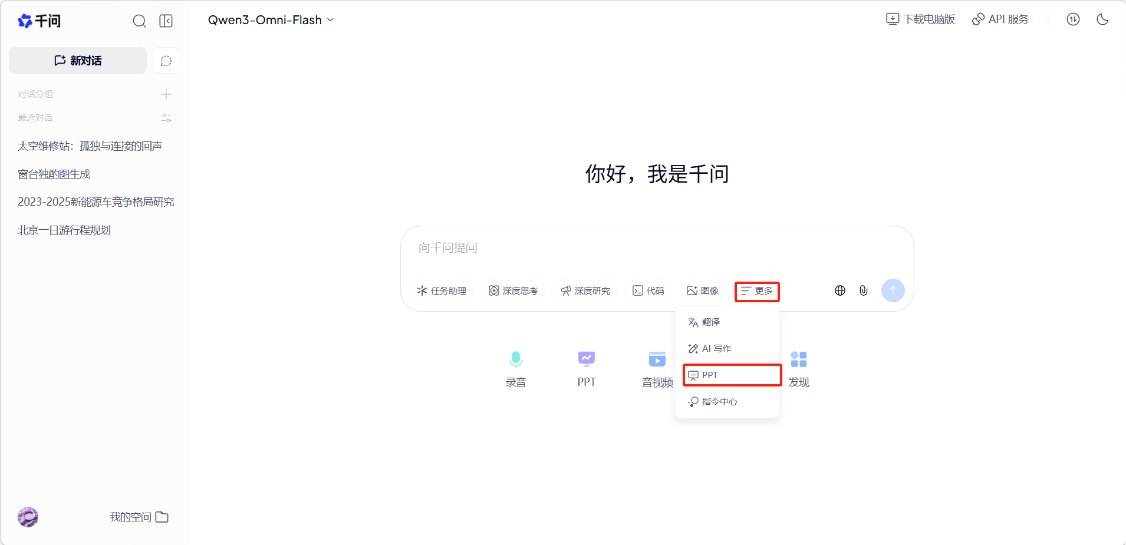This screenshot has width=1126, height=545.
Task: Open the temporary chat bubble icon
Action: pyautogui.click(x=166, y=61)
